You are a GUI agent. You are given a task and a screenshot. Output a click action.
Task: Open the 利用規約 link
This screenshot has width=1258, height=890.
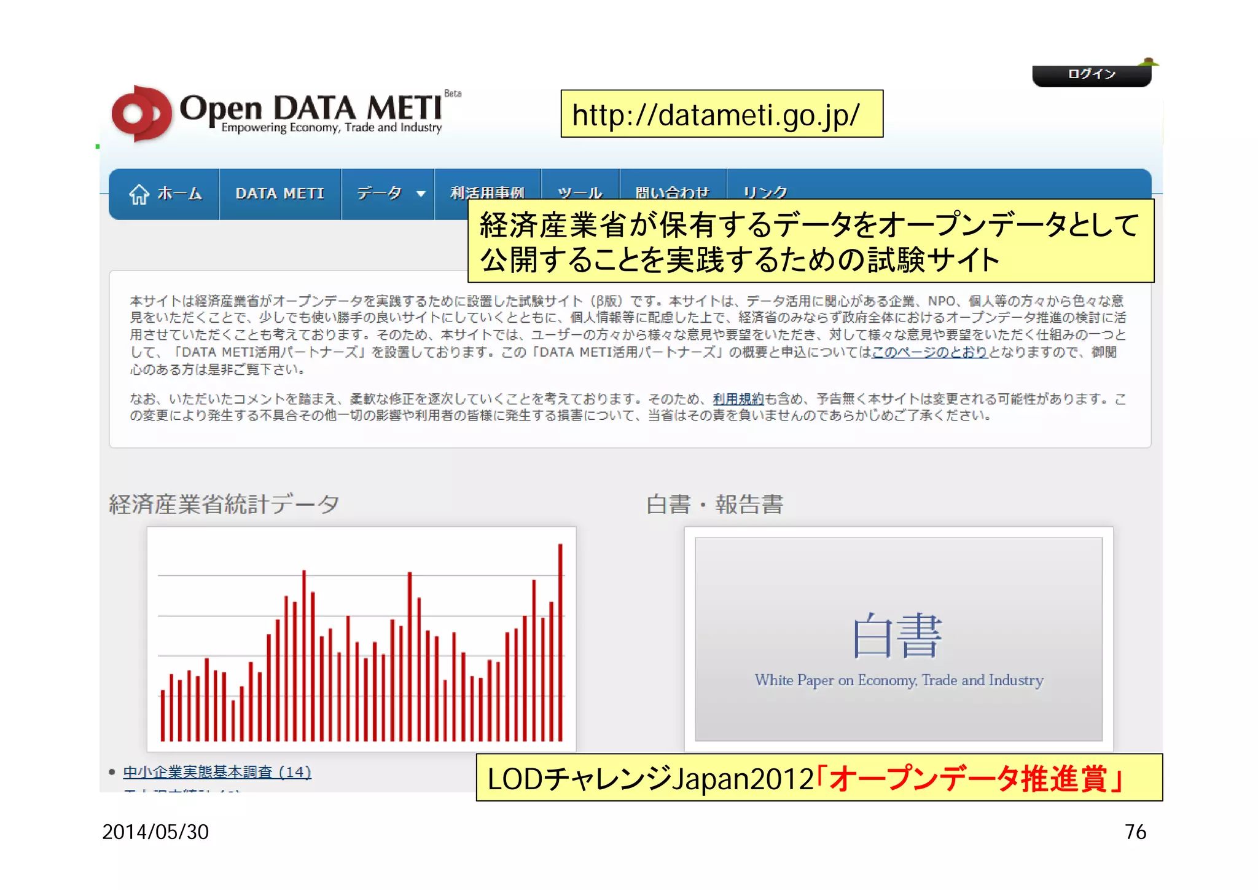(738, 399)
